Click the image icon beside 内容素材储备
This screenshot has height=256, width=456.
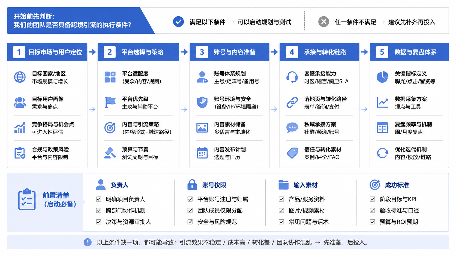coord(202,128)
